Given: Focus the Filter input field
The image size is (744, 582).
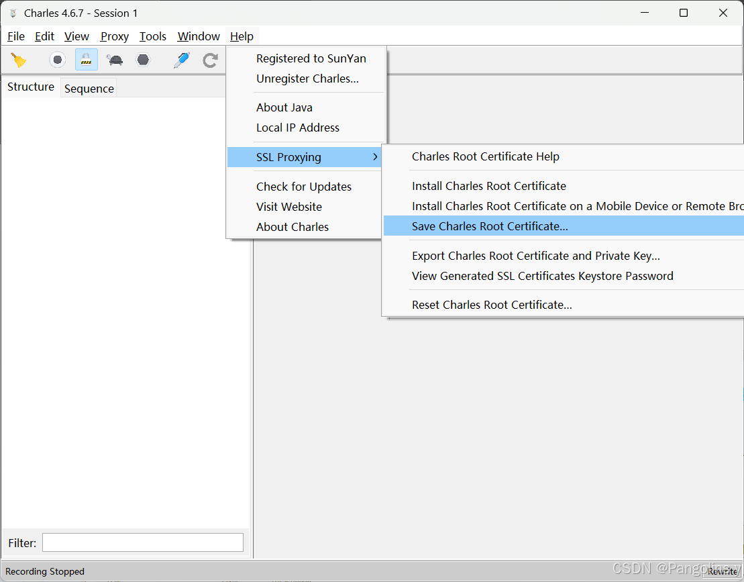Looking at the screenshot, I should pos(143,542).
